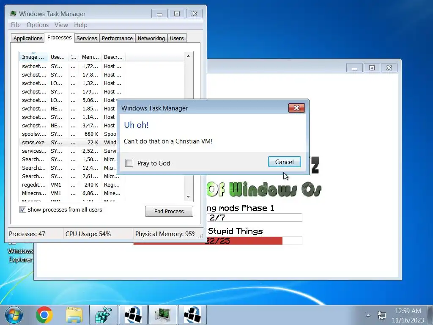
Task: Click the red 22/25 Stupid Things progress bar
Action: pos(218,241)
